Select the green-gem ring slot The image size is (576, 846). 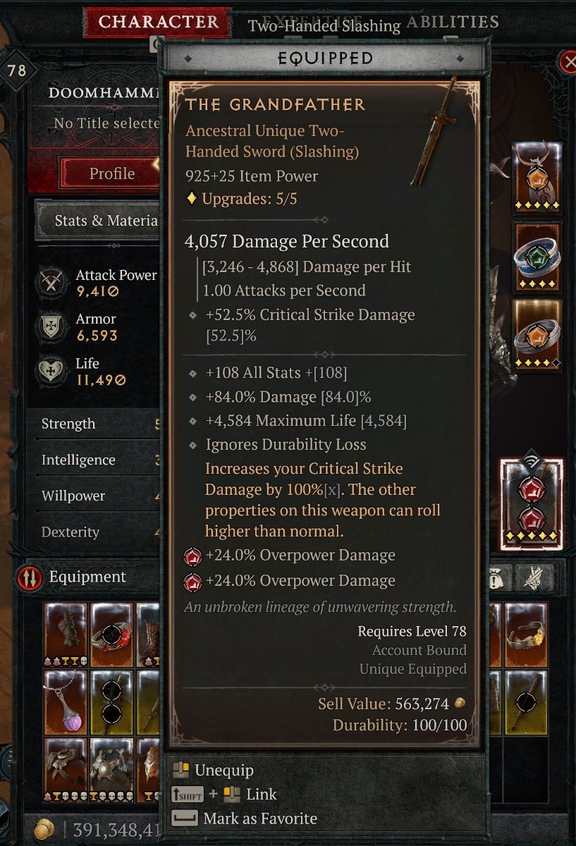tap(537, 257)
